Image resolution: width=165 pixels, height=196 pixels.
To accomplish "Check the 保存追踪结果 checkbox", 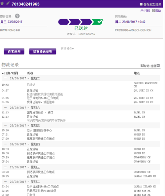I will click(x=141, y=4).
